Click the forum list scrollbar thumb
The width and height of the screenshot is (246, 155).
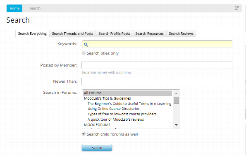[177, 100]
